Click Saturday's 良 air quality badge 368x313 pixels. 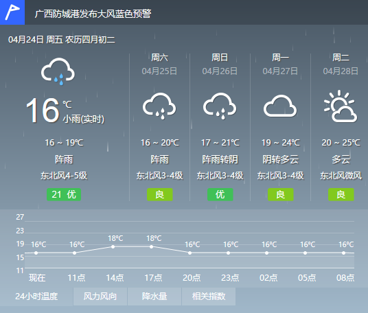[159, 194]
